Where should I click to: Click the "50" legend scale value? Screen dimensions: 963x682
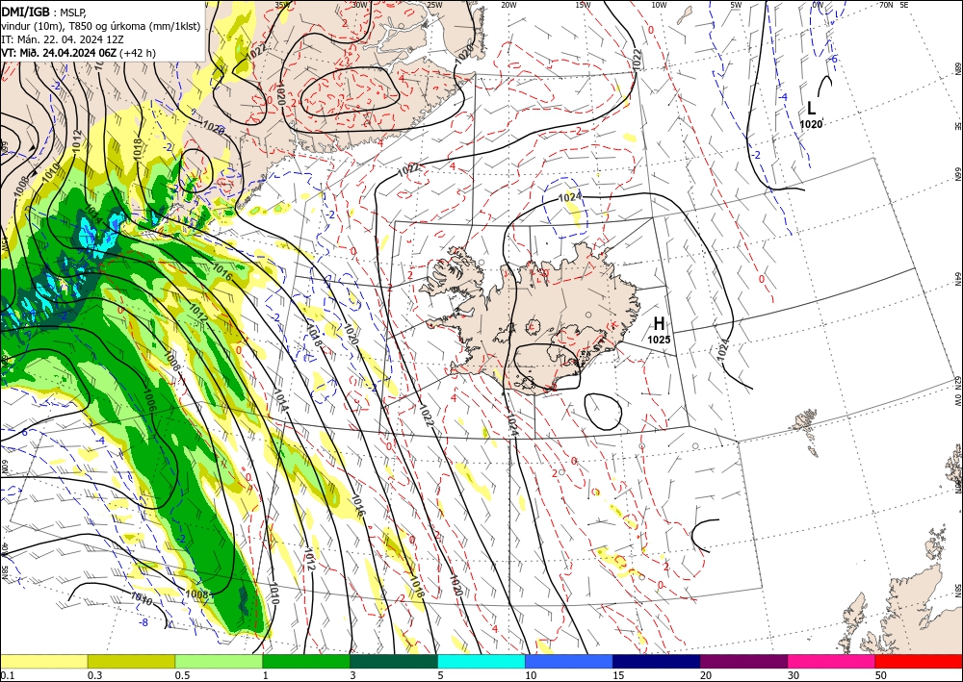(881, 675)
